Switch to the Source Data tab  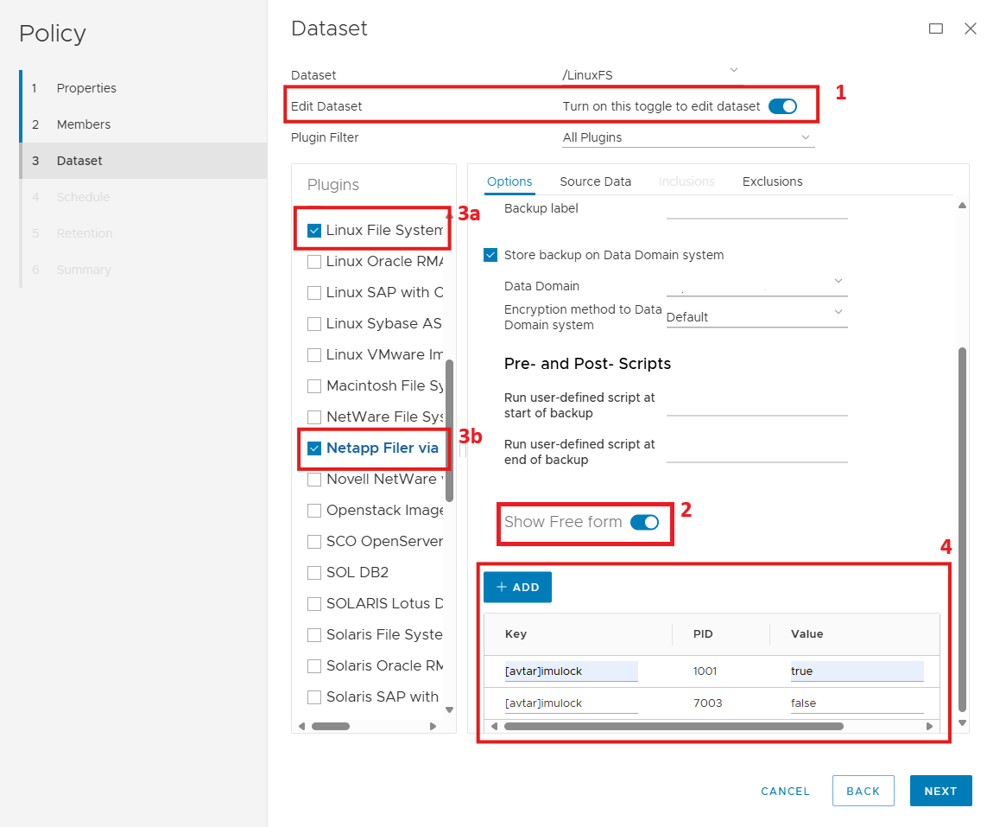coord(595,181)
